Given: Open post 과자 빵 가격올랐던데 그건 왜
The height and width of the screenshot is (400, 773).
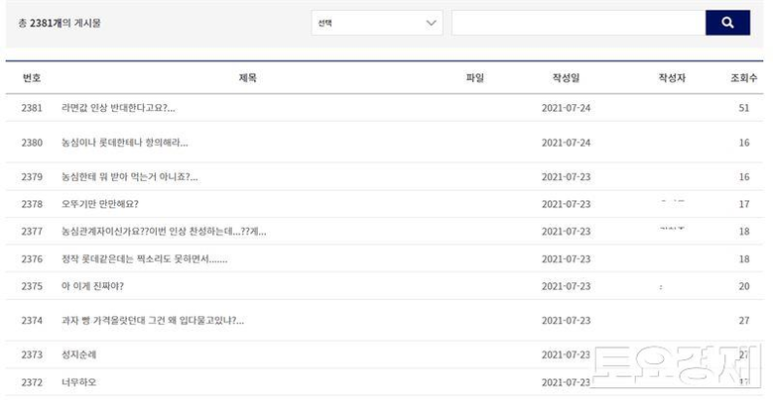Looking at the screenshot, I should point(153,320).
